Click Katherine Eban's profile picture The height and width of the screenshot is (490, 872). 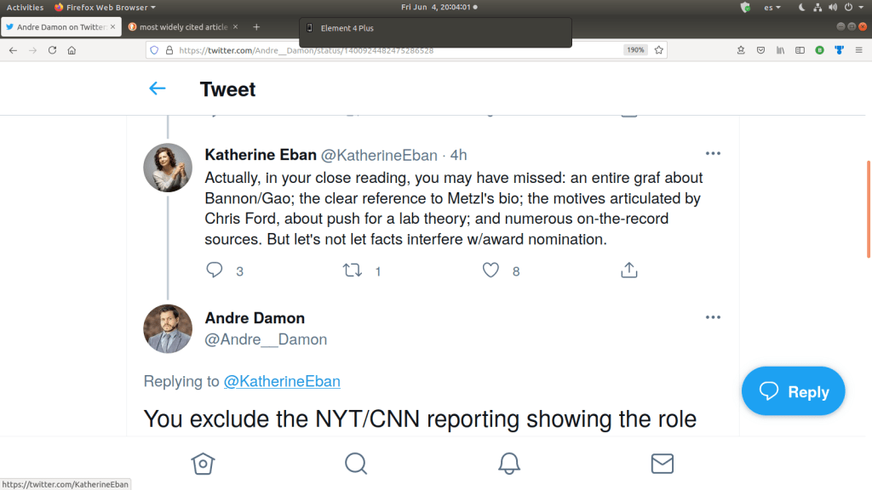(x=168, y=168)
